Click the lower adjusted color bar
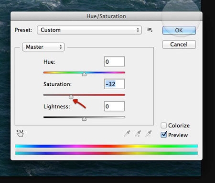 coord(107,153)
